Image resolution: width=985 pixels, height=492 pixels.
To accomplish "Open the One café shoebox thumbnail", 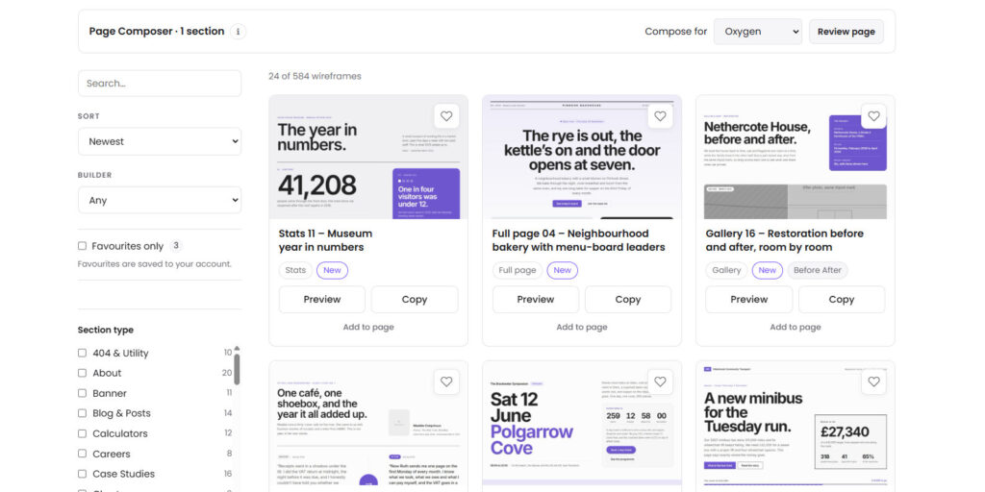I will pos(368,426).
